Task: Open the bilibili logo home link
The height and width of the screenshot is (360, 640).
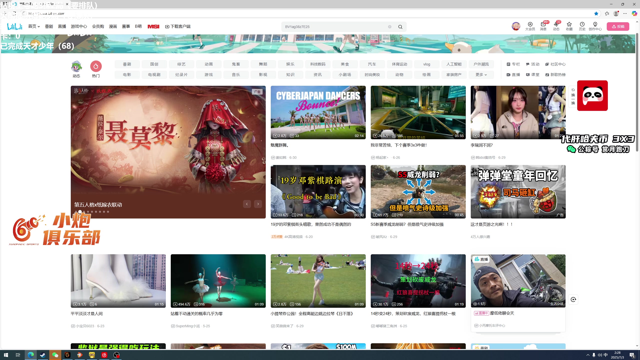Action: [15, 26]
